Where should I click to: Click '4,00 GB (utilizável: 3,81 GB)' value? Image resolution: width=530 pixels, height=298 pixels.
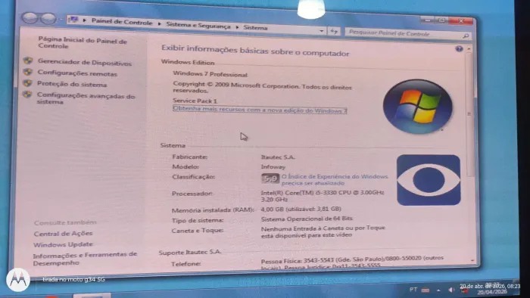click(301, 210)
